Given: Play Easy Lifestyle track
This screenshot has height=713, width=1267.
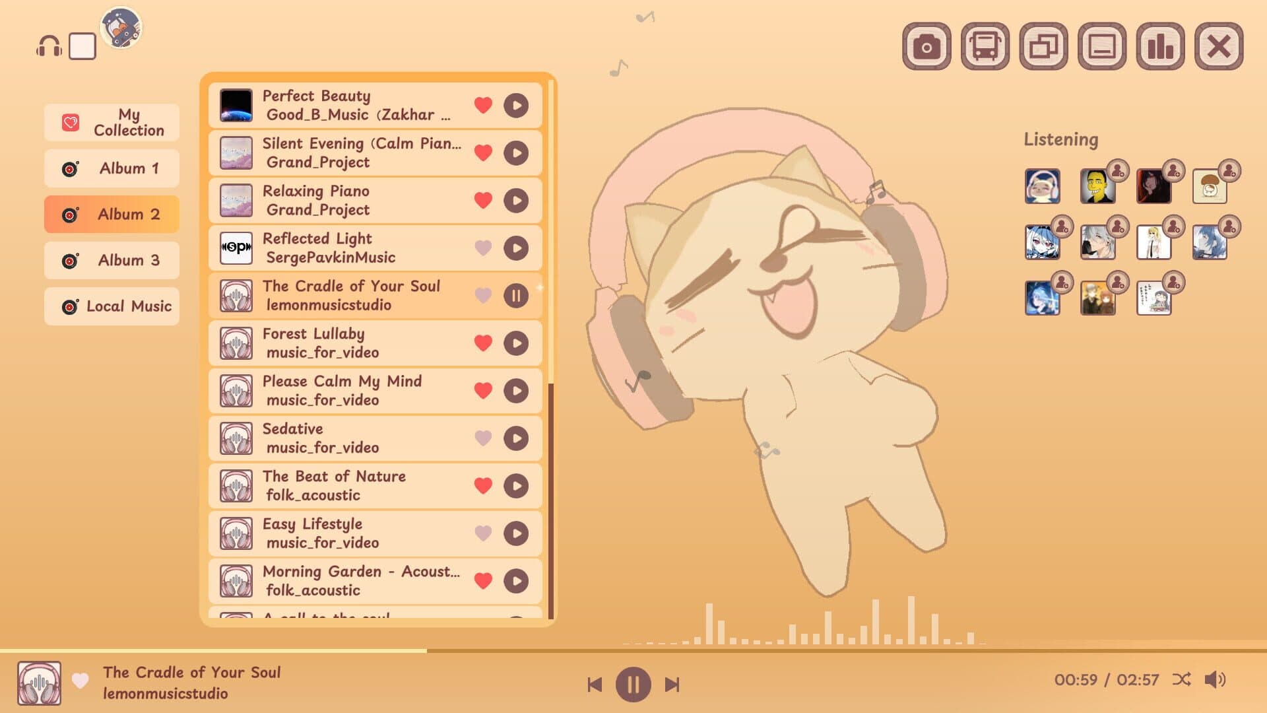Looking at the screenshot, I should [x=516, y=533].
